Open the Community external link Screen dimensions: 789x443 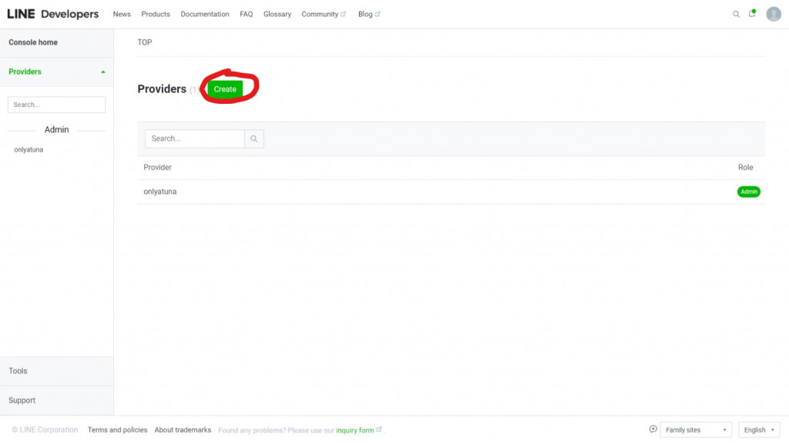[324, 14]
